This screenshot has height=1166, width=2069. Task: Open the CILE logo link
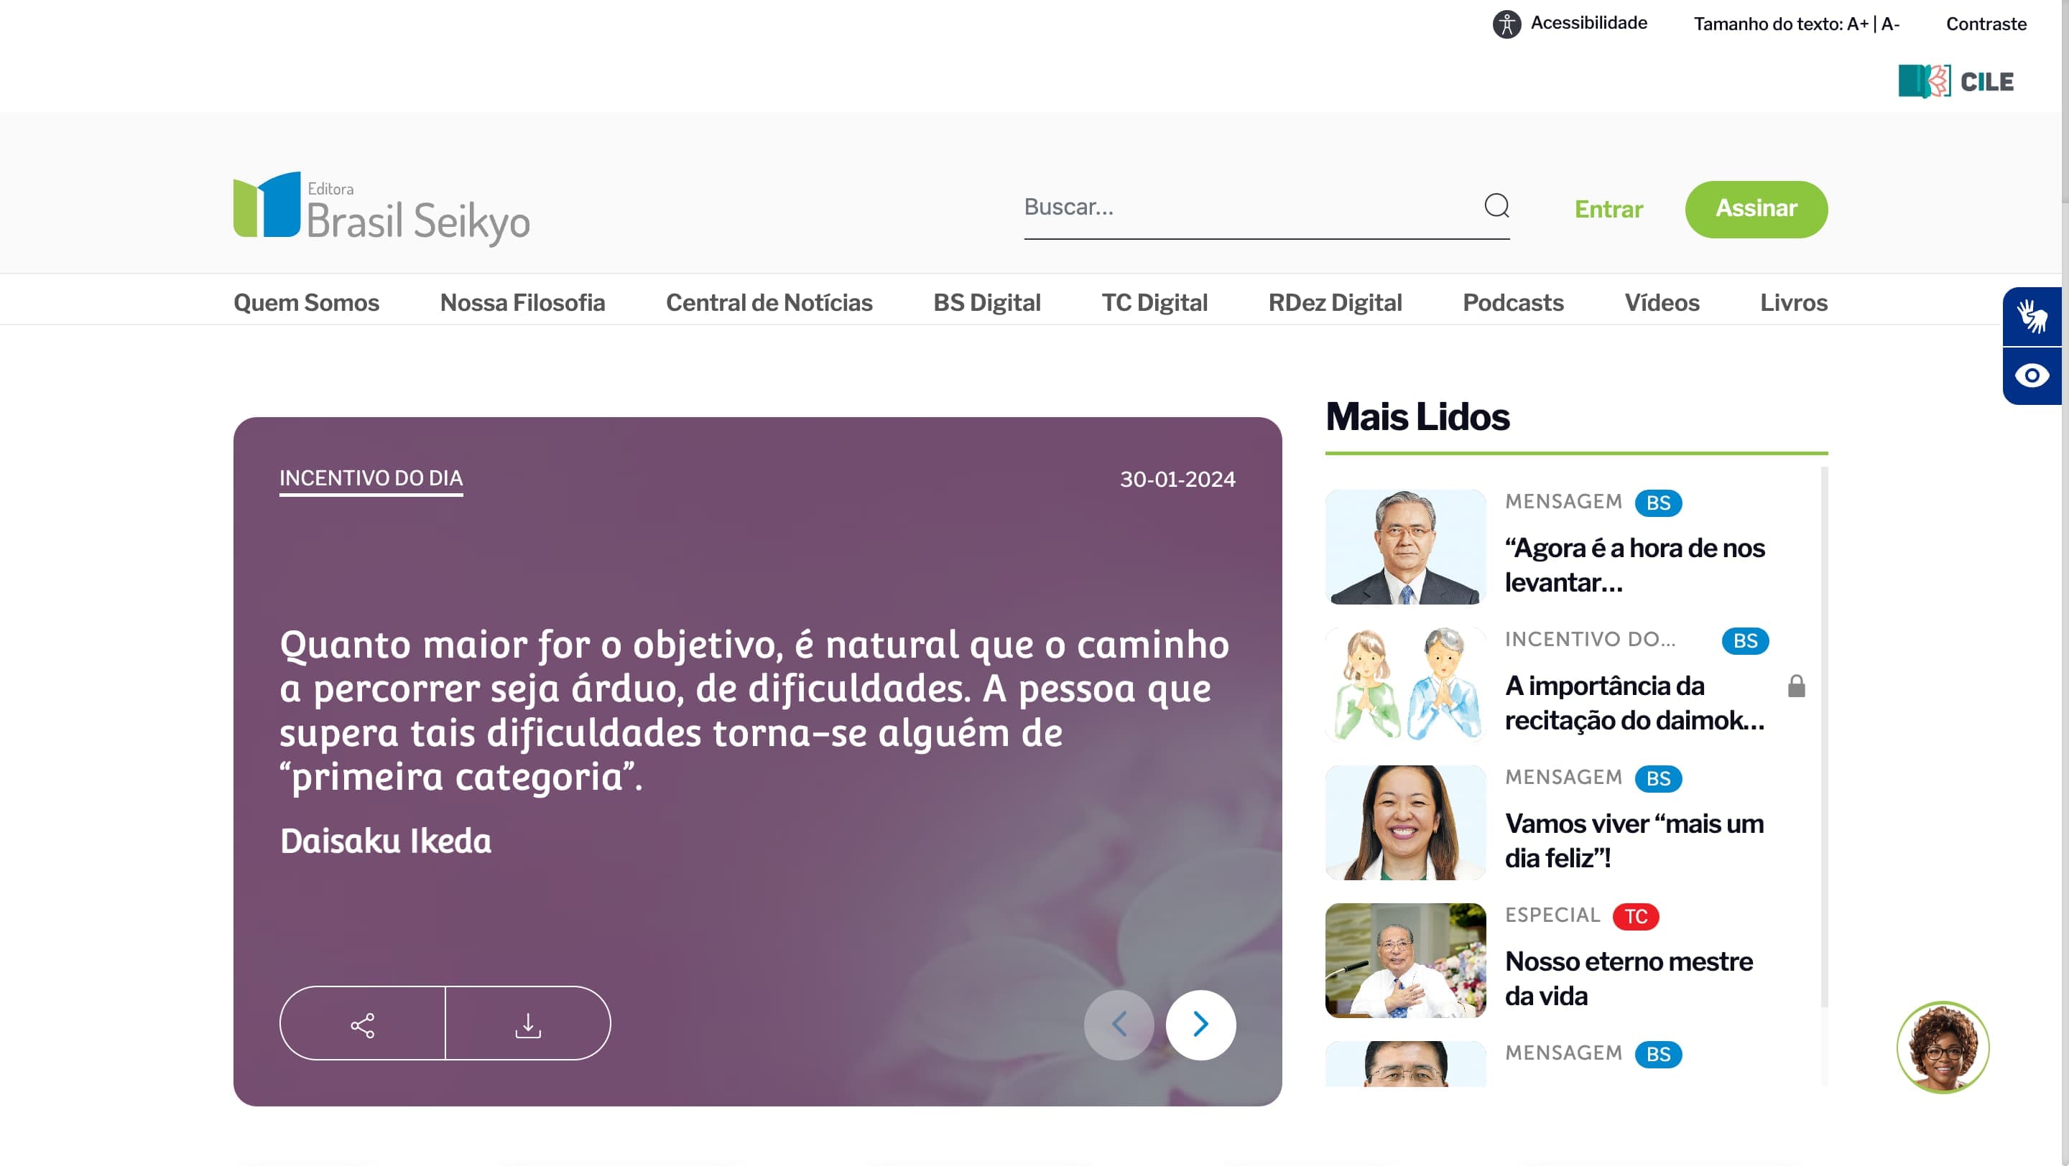pyautogui.click(x=1956, y=81)
